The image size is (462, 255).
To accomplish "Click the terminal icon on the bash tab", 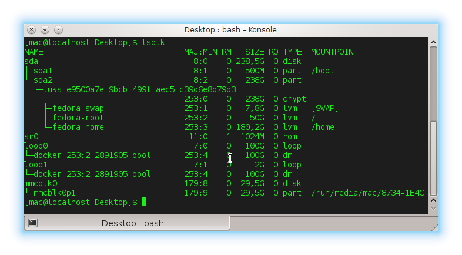I will tap(34, 223).
